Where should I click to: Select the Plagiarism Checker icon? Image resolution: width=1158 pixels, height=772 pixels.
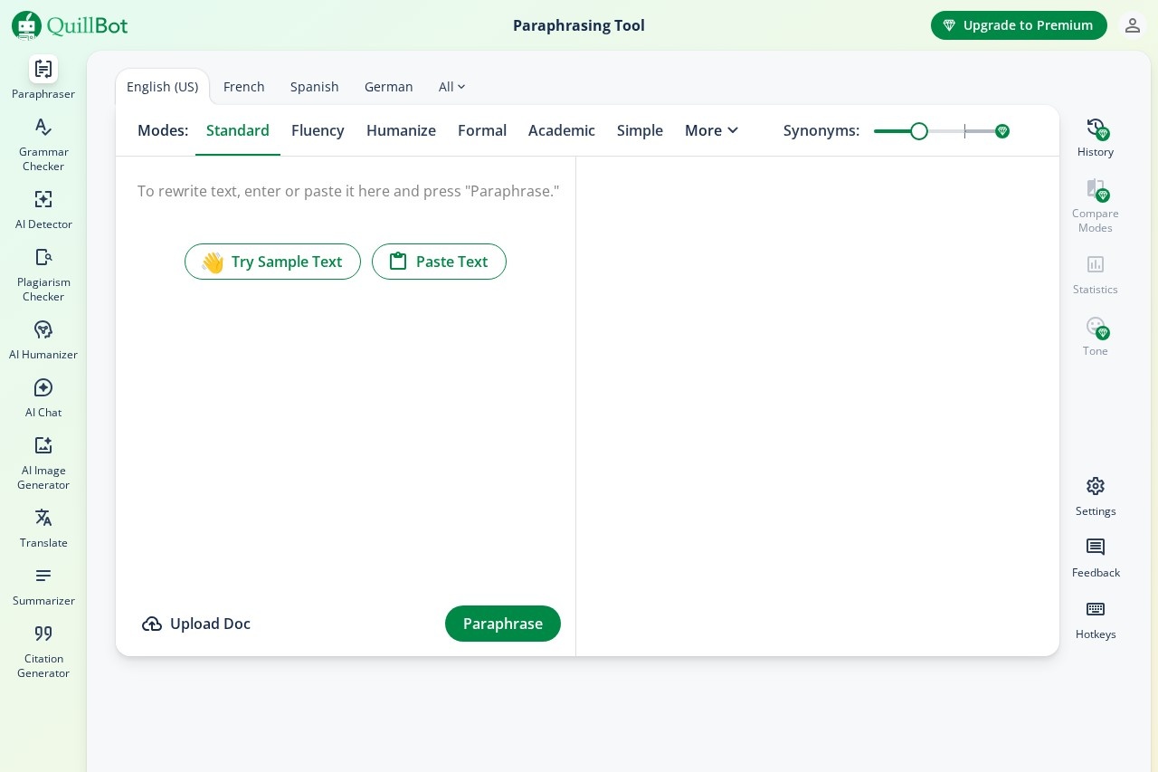[43, 258]
